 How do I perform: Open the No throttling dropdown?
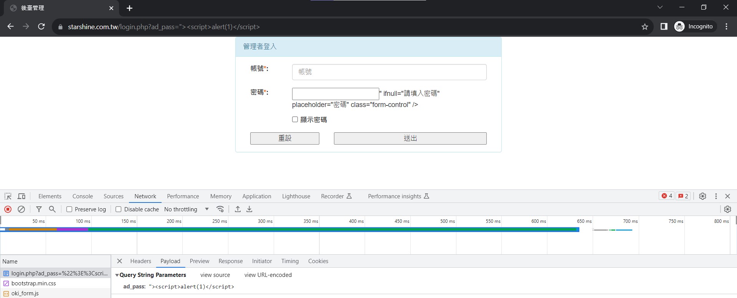[187, 209]
